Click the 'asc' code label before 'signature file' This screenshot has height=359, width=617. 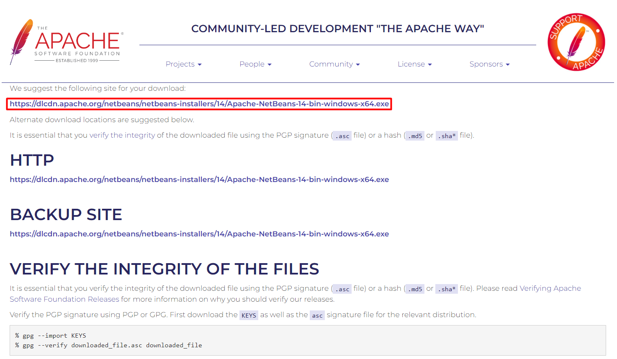point(317,315)
